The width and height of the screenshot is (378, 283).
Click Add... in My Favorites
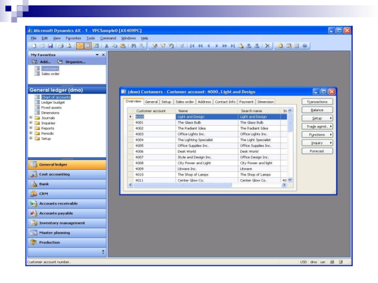[42, 62]
